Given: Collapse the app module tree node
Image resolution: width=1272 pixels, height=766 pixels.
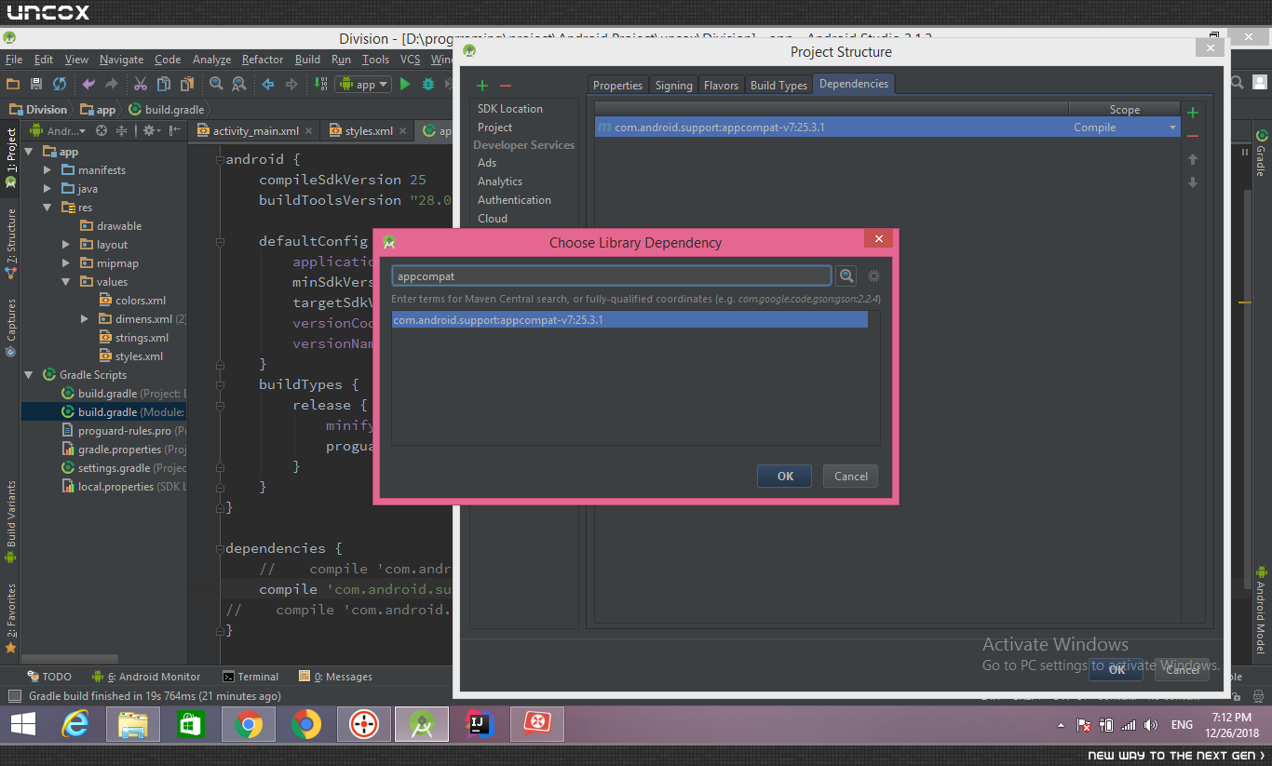Looking at the screenshot, I should click(x=28, y=152).
